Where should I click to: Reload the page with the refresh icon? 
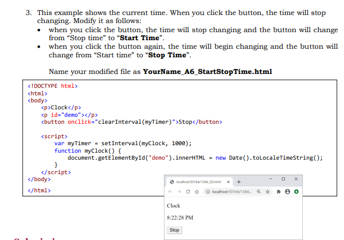(188, 191)
